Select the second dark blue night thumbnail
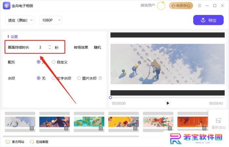The width and height of the screenshot is (229, 147). tap(55, 122)
